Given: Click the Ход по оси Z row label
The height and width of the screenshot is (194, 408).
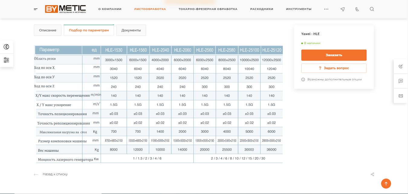Looking at the screenshot, I should [44, 86].
